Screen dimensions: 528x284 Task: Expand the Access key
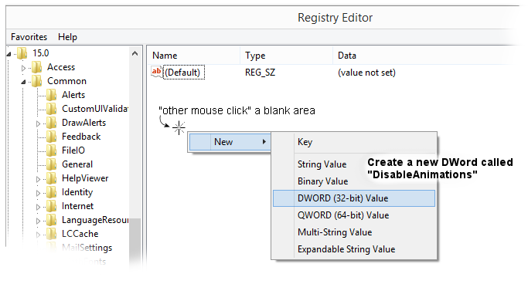(x=23, y=68)
